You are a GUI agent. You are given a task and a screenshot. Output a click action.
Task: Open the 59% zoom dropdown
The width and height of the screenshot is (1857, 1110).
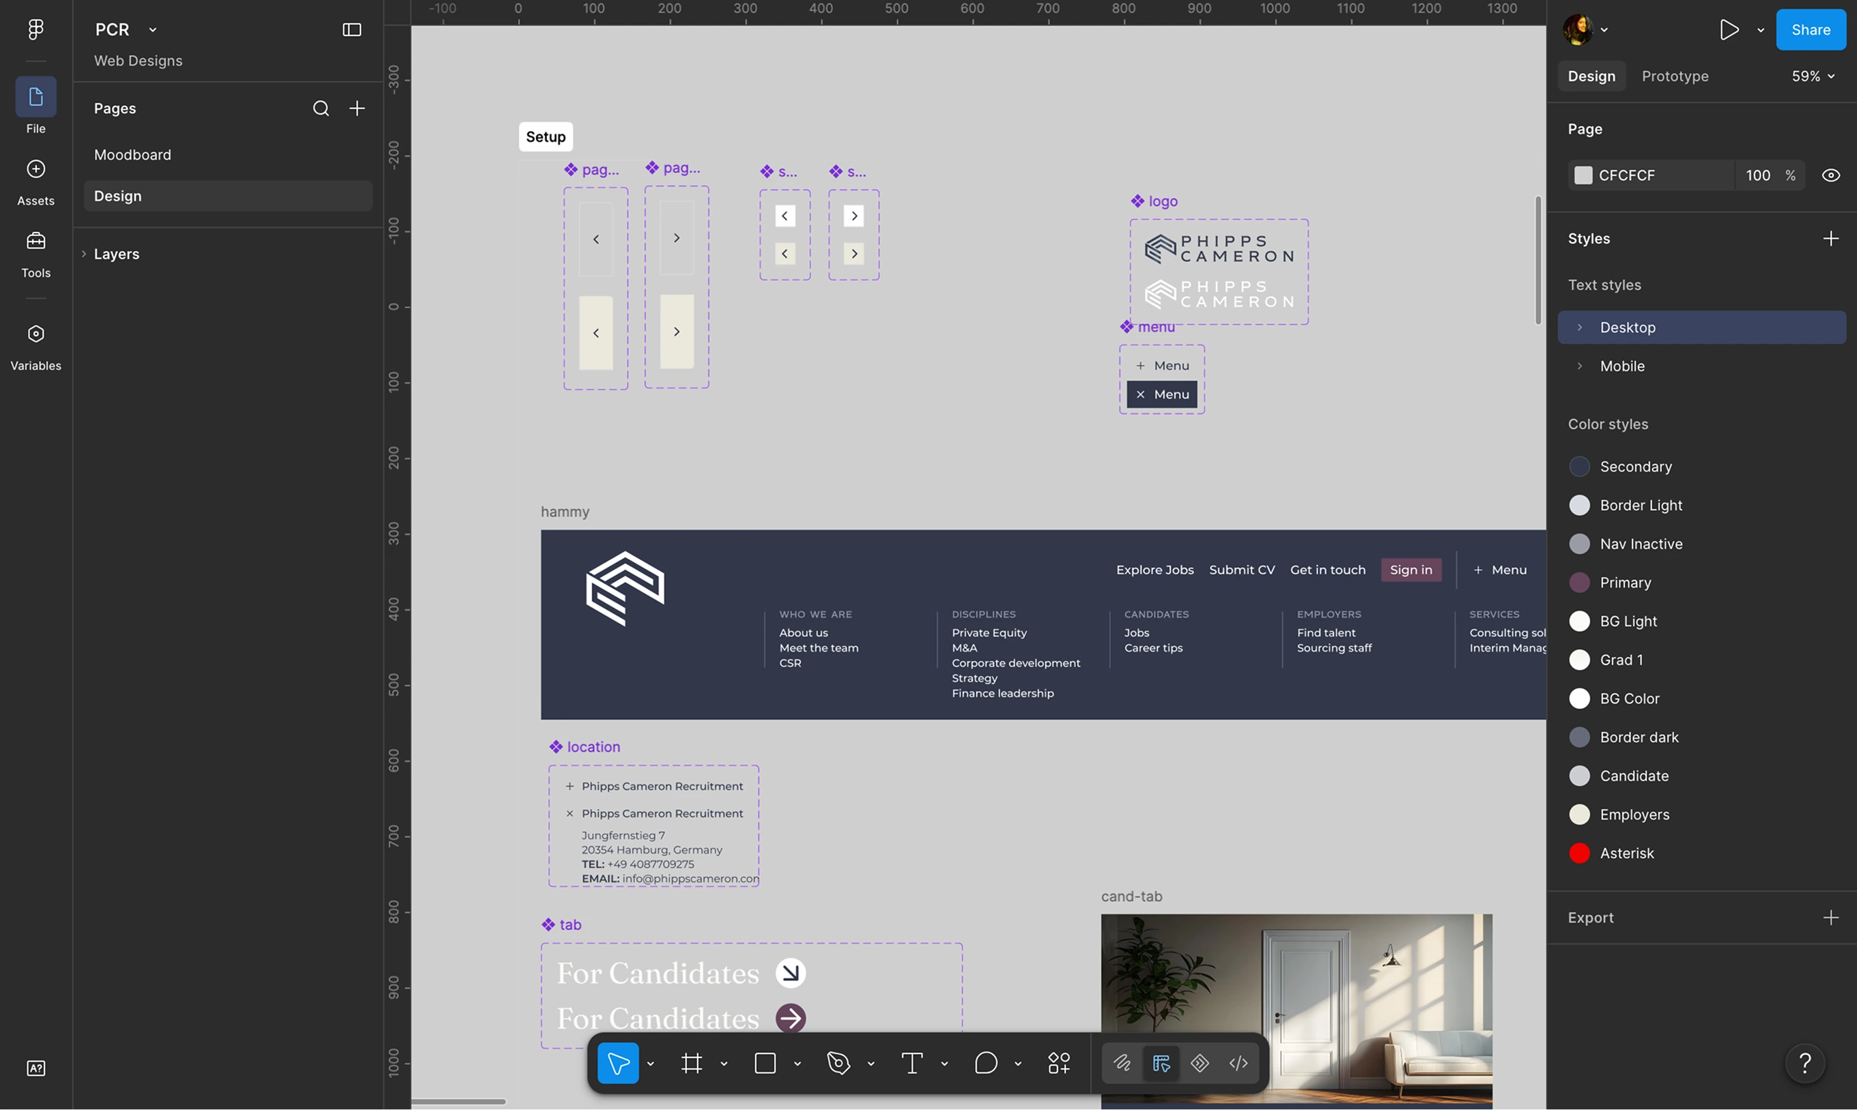tap(1812, 76)
